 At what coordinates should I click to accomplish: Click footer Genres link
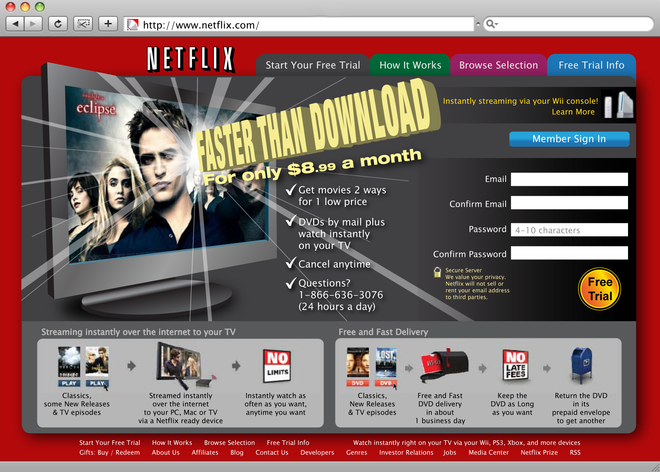click(356, 452)
